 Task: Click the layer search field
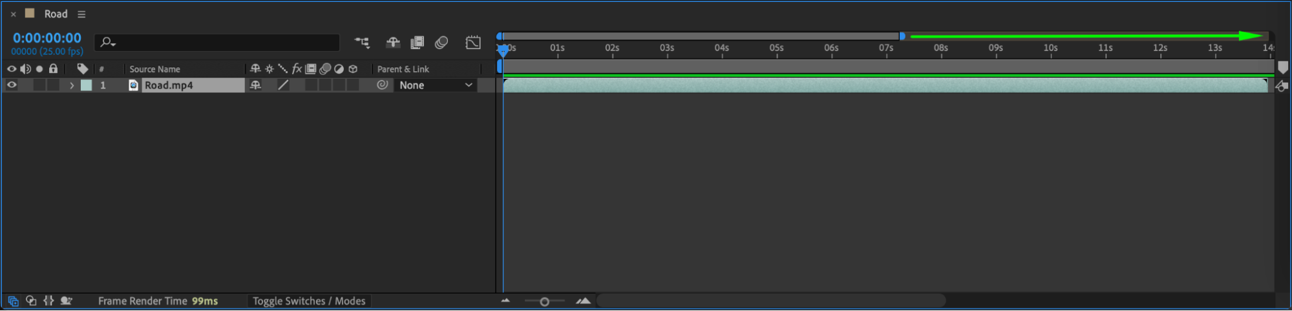217,43
